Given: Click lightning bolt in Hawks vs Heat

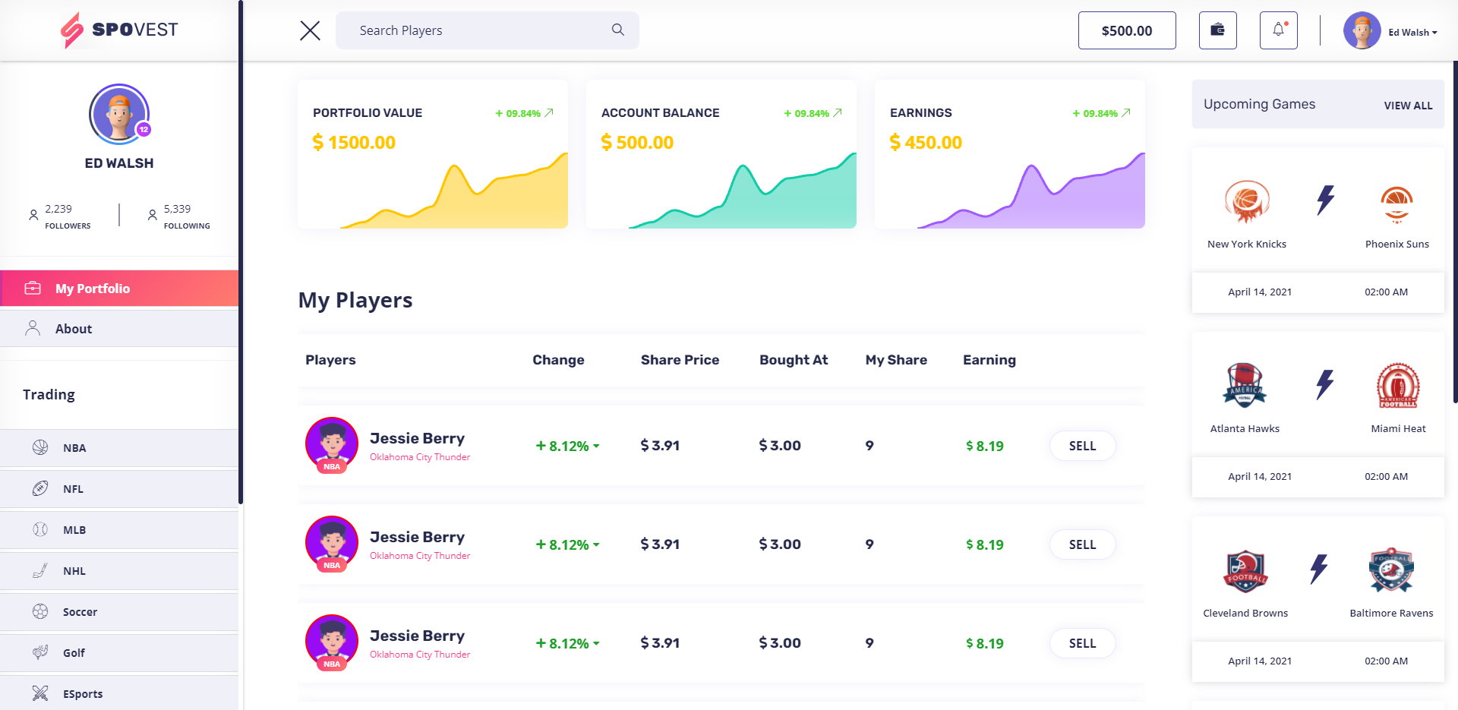Looking at the screenshot, I should coord(1325,384).
